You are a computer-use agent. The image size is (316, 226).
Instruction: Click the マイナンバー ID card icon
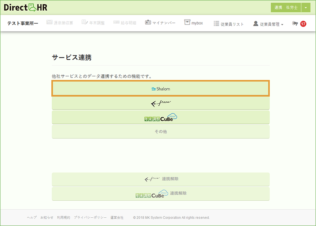148,22
